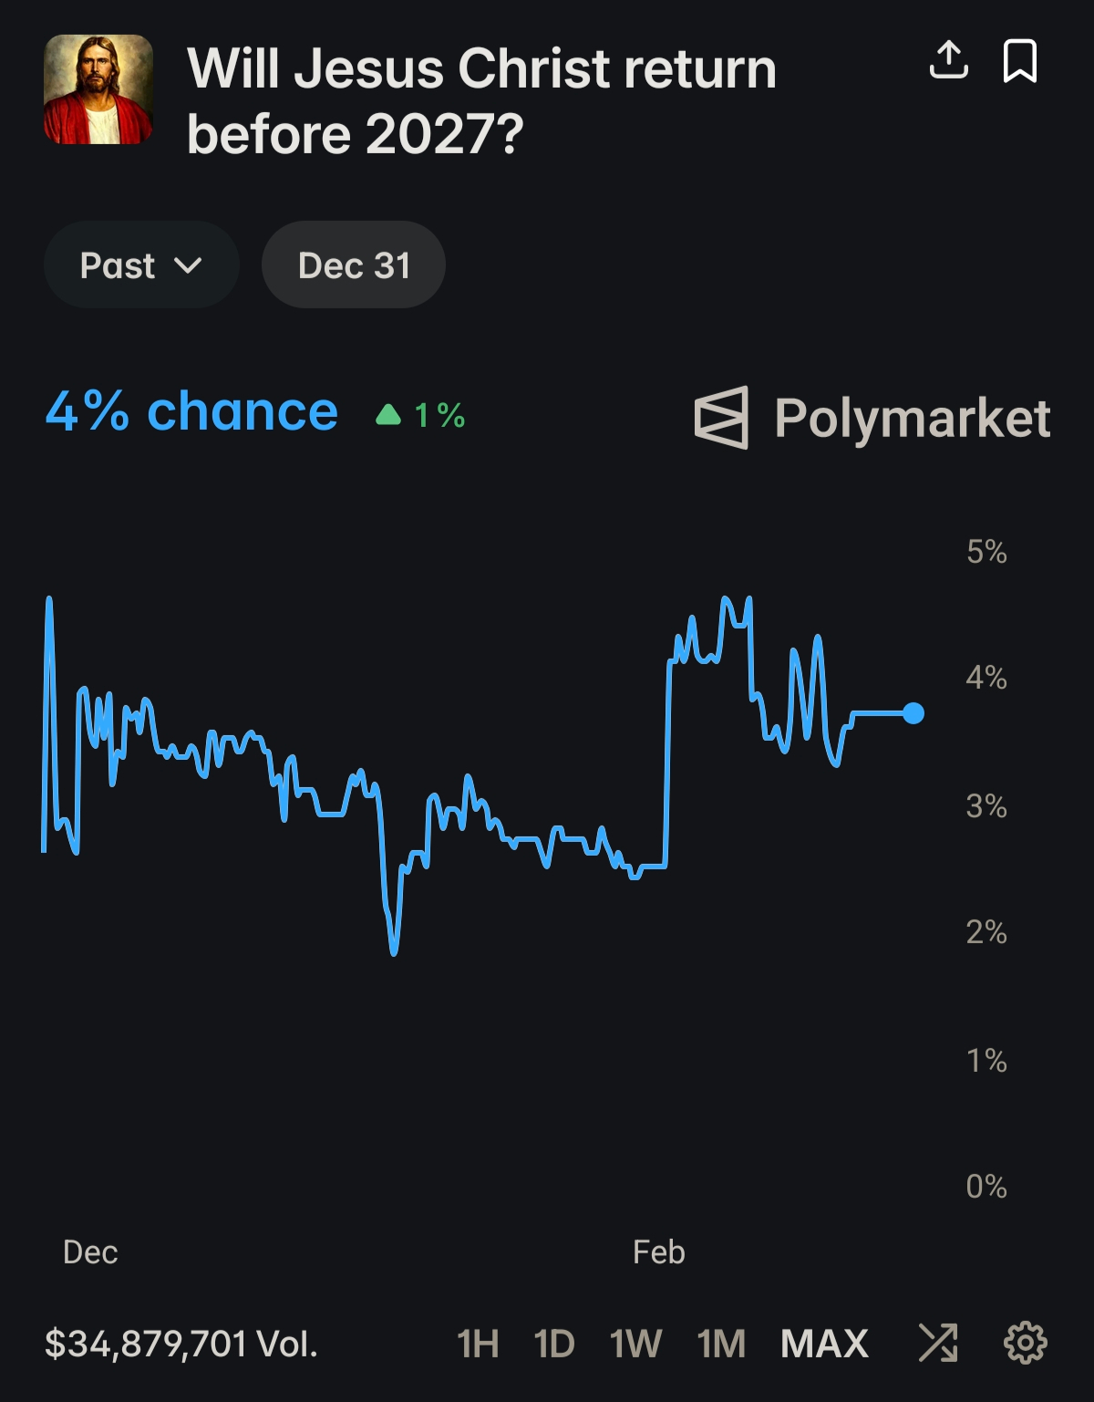Viewport: 1094px width, 1402px height.
Task: Tap the share upload icon
Action: (948, 60)
